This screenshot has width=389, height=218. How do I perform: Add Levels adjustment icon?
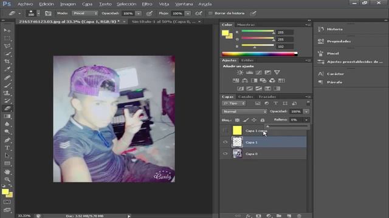[249, 73]
